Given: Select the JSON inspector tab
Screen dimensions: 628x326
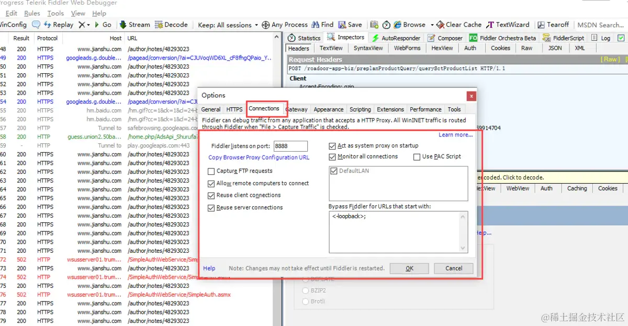Looking at the screenshot, I should coord(555,48).
